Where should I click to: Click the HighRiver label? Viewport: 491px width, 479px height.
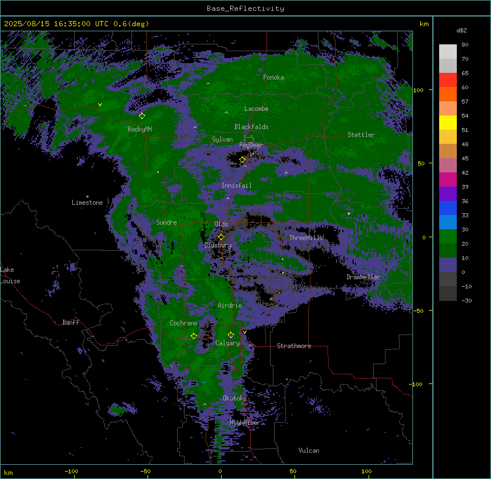[245, 423]
